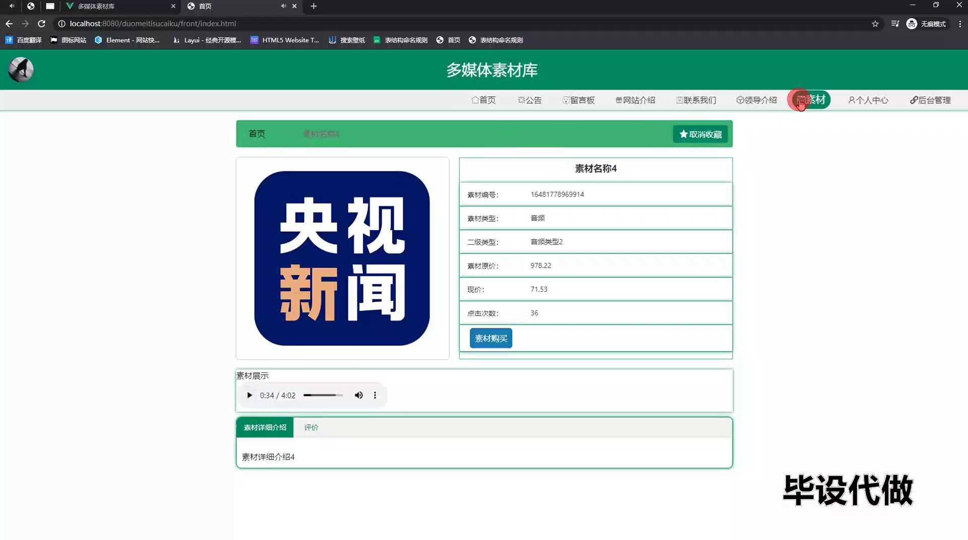Click the 首页 breadcrumb link
Viewport: 968px width, 540px height.
point(257,133)
